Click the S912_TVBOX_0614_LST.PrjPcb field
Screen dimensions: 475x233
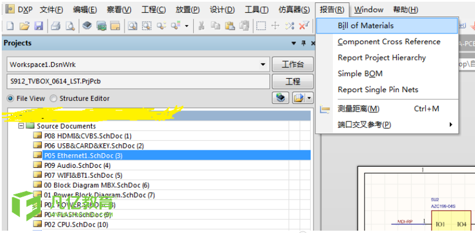pyautogui.click(x=138, y=82)
